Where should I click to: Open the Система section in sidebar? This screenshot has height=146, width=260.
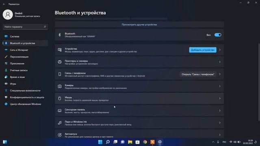[x=25, y=36]
